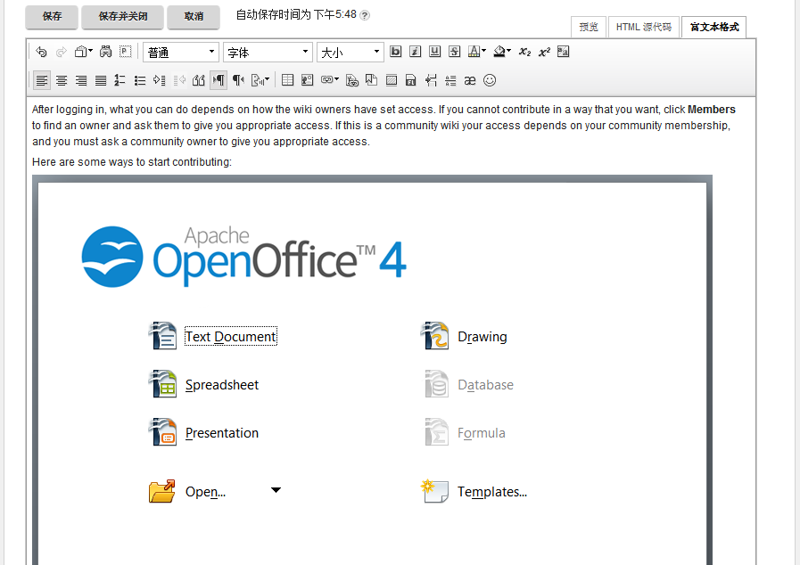The image size is (800, 565).
Task: Increase the paragraph indent
Action: pos(159,80)
